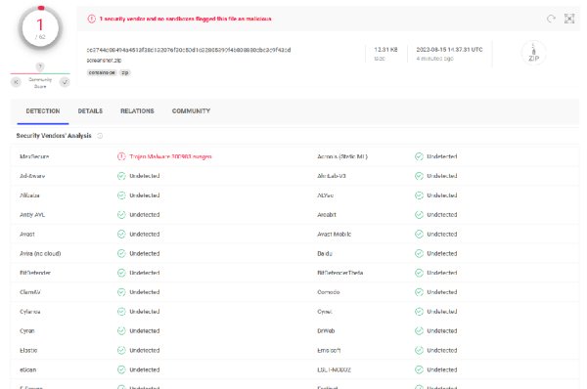
Task: Click the security vendor flagged malicious banner text
Action: pyautogui.click(x=185, y=19)
